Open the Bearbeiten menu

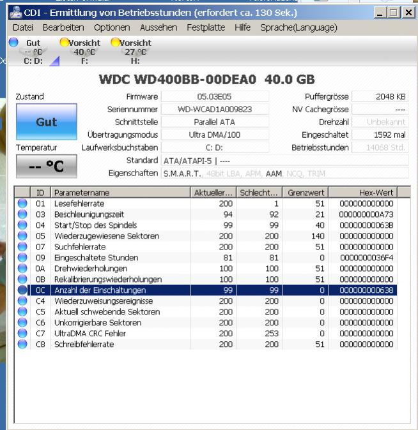point(63,27)
